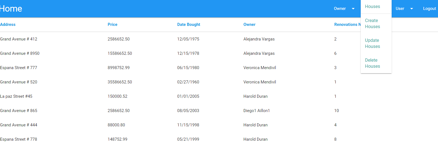Sort by Date Bought column header
The image size is (438, 166).
[x=189, y=25]
